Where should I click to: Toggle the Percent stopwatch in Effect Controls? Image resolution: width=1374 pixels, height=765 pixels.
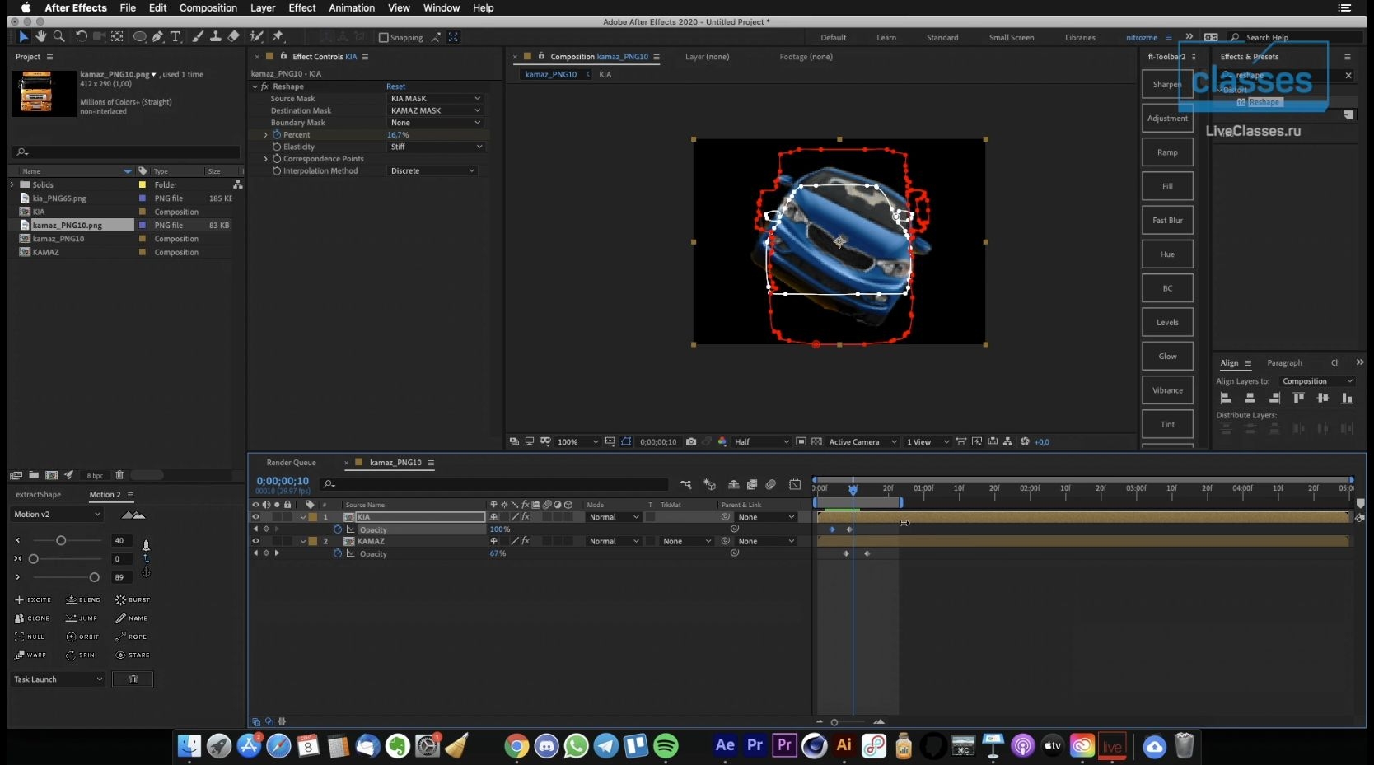coord(277,134)
